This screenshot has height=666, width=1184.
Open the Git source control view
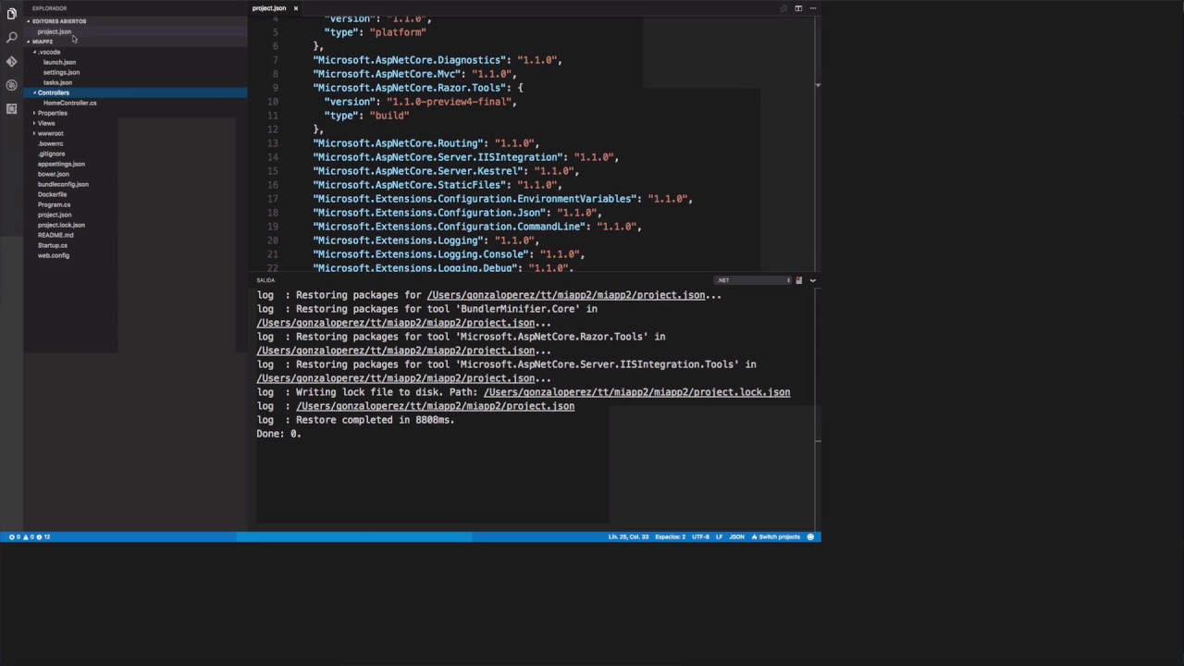point(11,61)
